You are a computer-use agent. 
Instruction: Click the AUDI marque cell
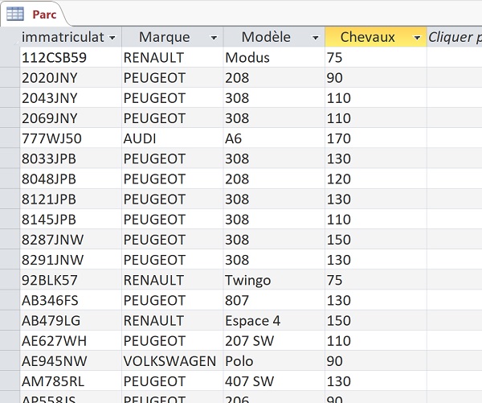pyautogui.click(x=173, y=138)
